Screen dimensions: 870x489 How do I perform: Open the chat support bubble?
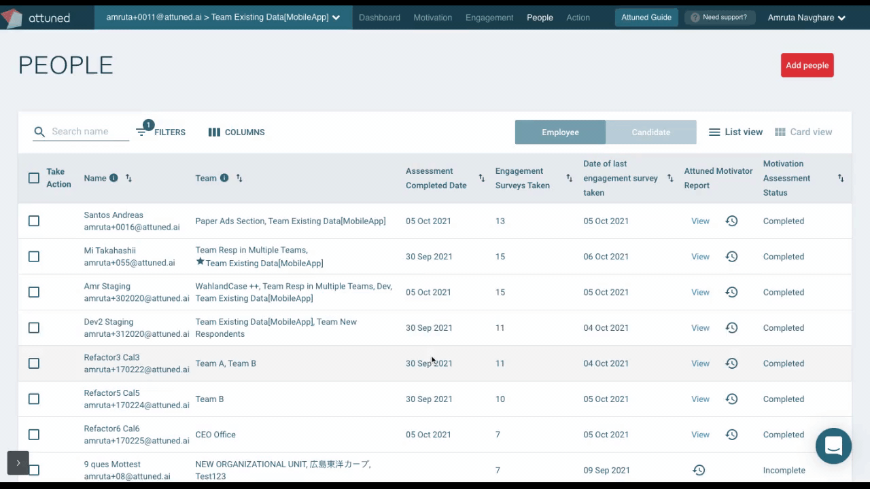[x=833, y=446]
